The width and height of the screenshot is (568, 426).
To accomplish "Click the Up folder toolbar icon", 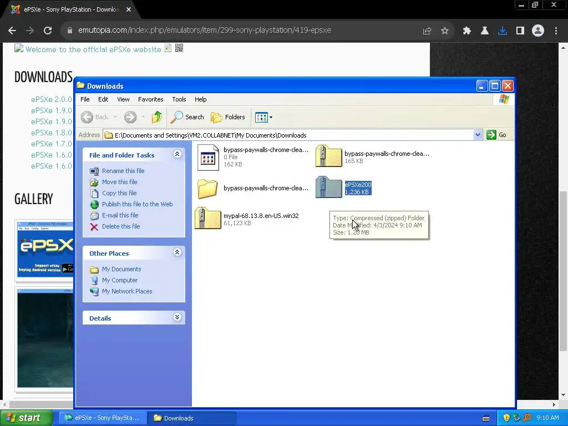I will tap(157, 117).
